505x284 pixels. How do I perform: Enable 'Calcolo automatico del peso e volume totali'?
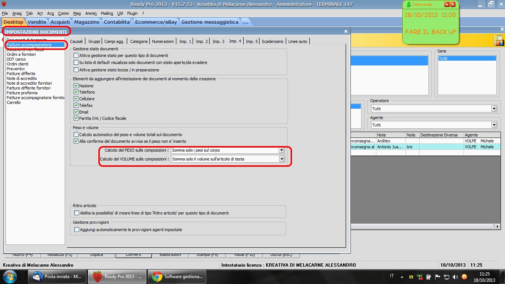click(x=76, y=135)
